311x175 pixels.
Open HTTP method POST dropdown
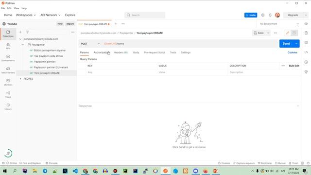[90, 44]
